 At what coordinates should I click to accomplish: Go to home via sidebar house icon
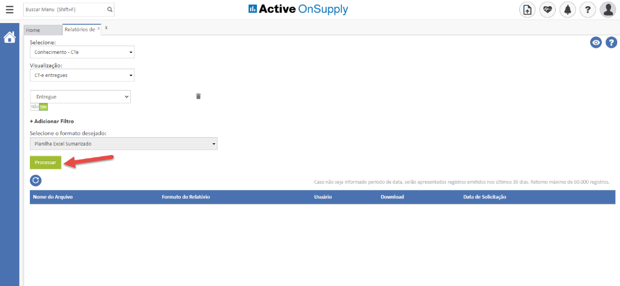10,37
